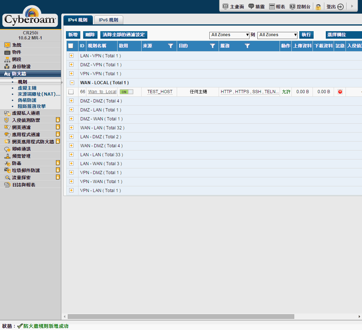Open the Wan_to_Local rule link

102,92
